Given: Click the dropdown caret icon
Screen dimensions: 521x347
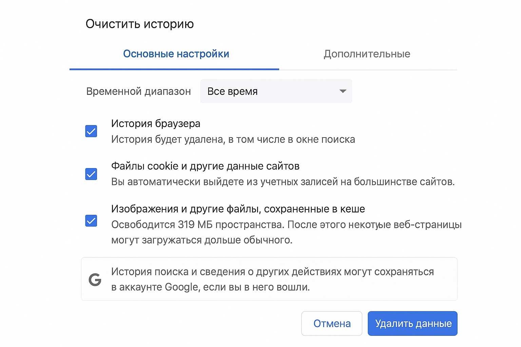Looking at the screenshot, I should pos(342,91).
